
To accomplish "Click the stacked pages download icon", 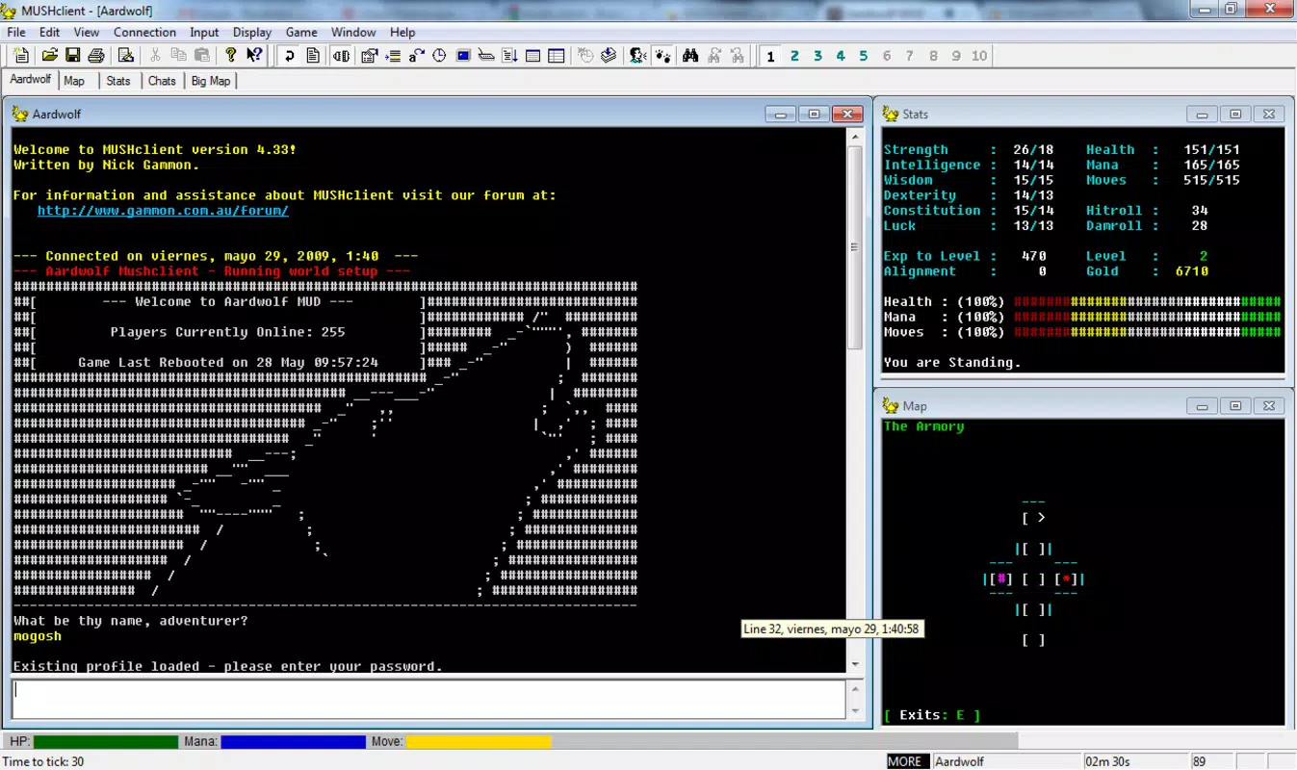I will click(609, 56).
